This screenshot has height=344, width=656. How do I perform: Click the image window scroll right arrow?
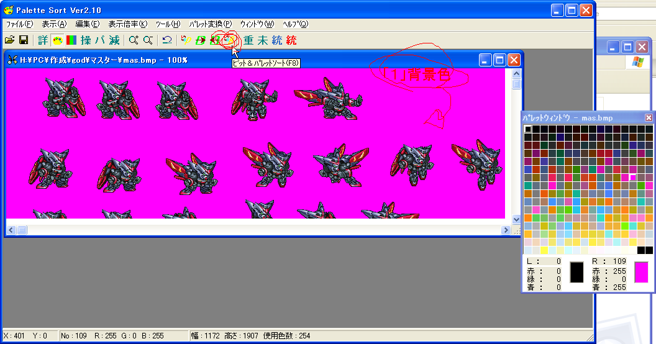pos(506,230)
